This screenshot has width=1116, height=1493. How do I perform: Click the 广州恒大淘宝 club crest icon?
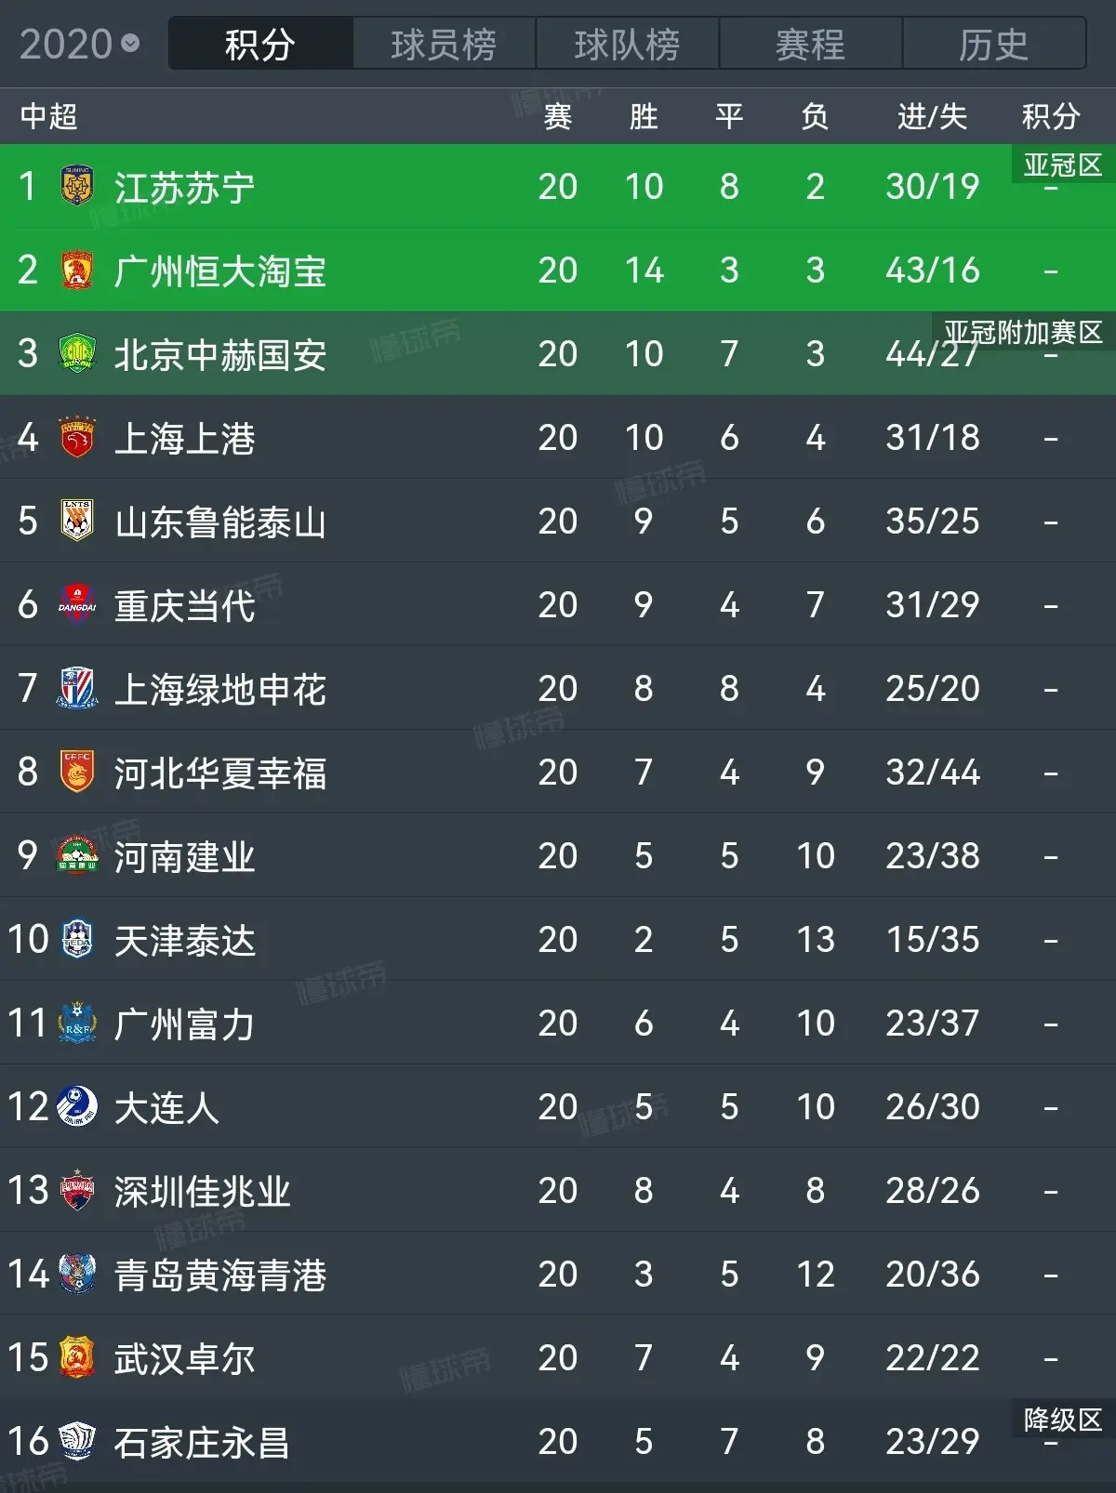coord(77,270)
